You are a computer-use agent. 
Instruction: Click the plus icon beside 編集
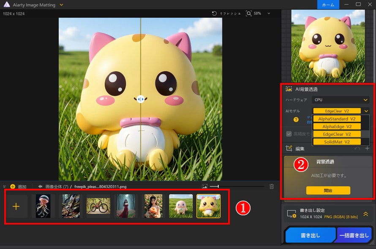[367, 148]
